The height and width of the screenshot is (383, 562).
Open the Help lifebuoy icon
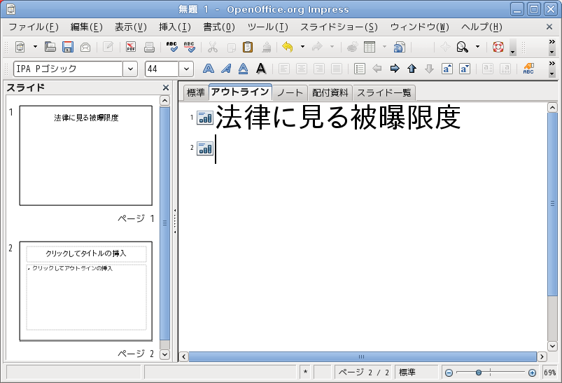[x=498, y=48]
